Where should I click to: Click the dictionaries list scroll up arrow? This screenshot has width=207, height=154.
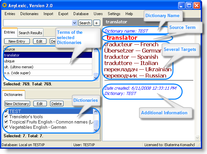point(96,111)
